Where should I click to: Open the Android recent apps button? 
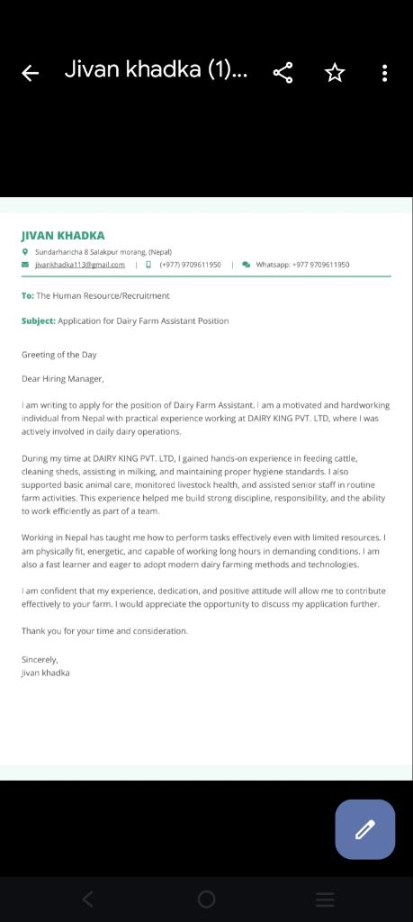(325, 899)
